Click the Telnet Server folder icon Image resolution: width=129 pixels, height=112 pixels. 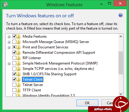19,85
